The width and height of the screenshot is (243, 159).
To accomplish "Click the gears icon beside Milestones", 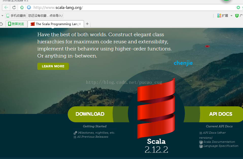I will coord(75,133).
